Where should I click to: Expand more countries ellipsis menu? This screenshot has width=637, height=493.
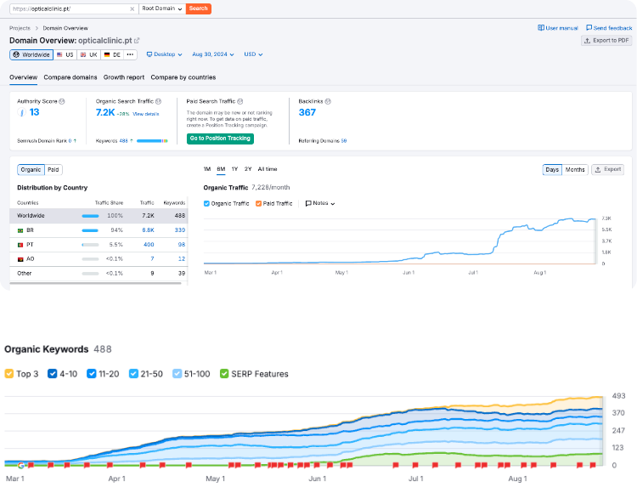pyautogui.click(x=130, y=55)
